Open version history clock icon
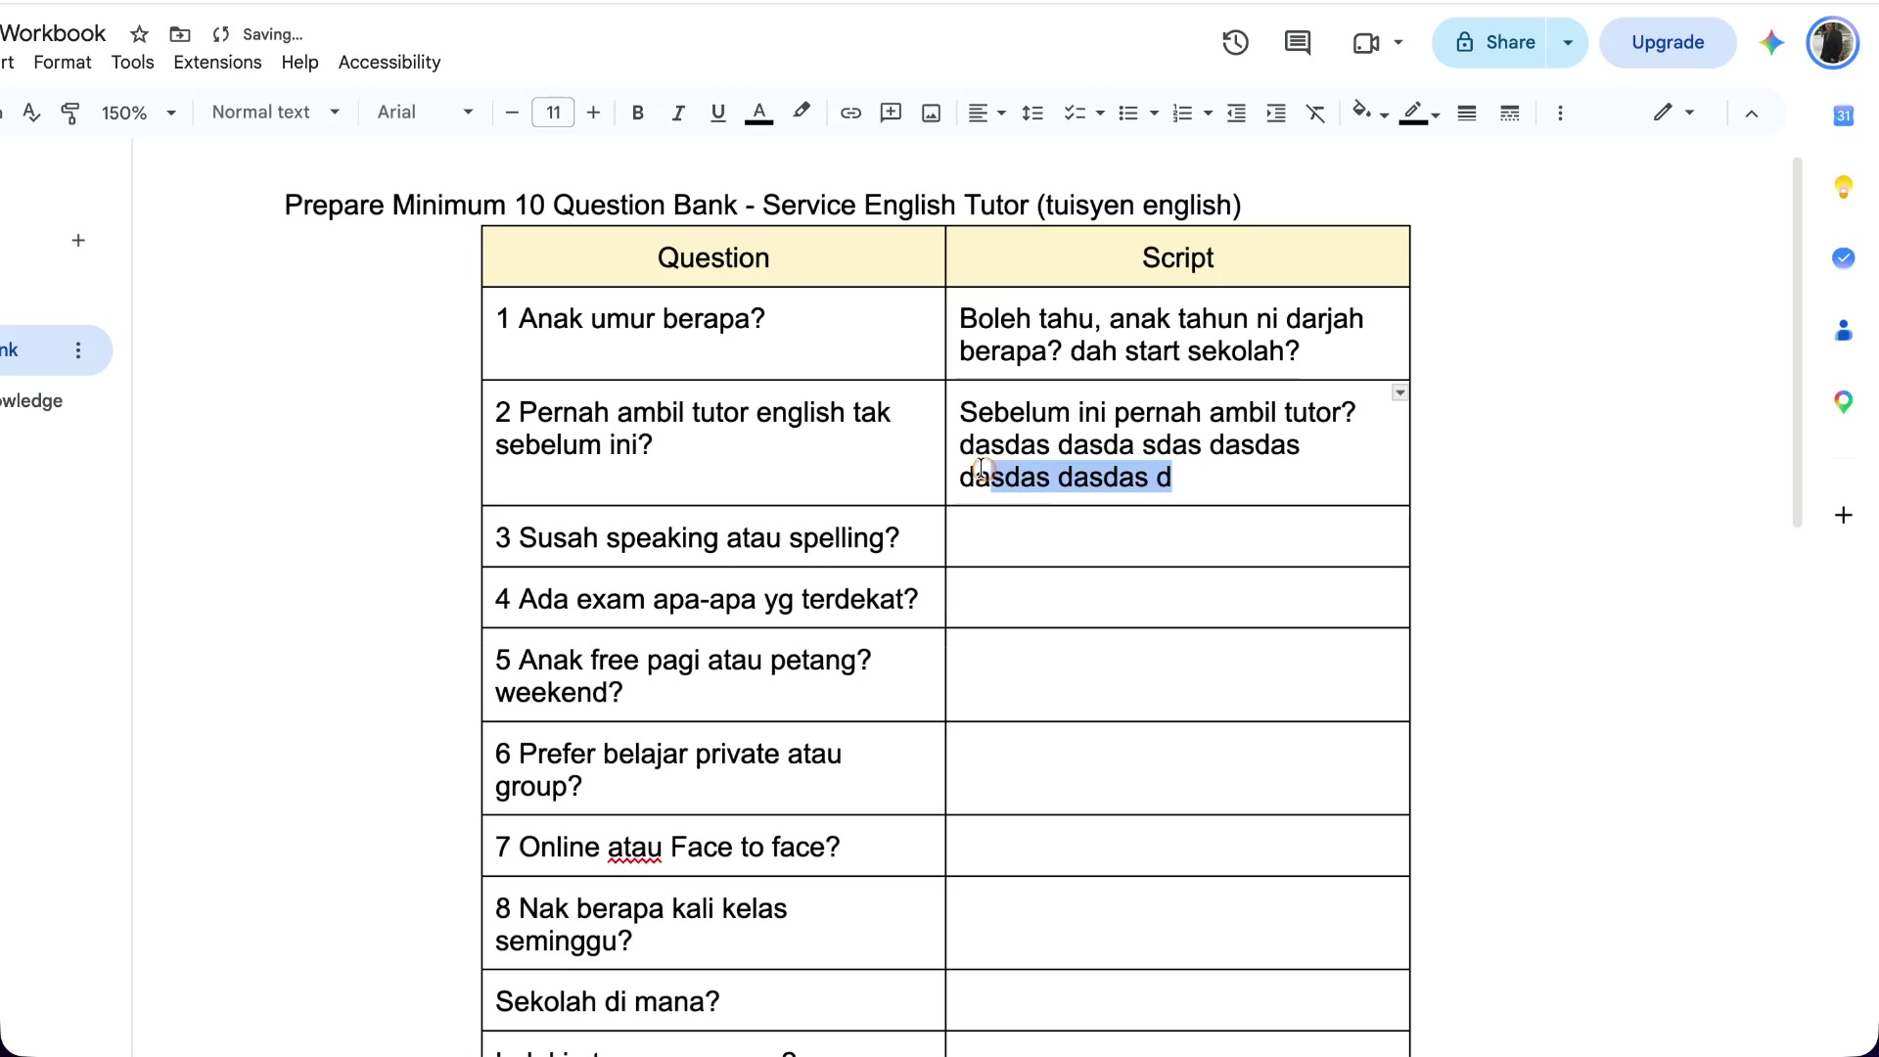1879x1057 pixels. click(1235, 42)
